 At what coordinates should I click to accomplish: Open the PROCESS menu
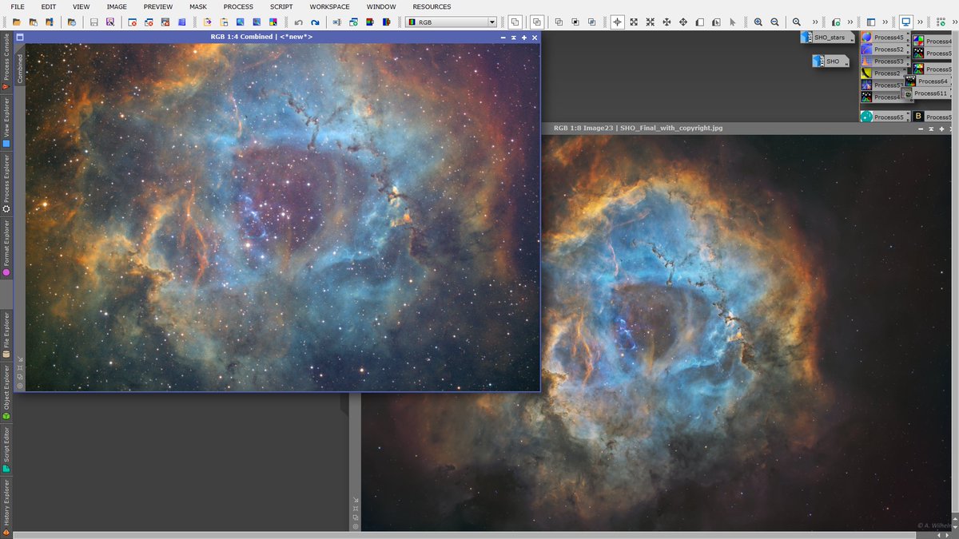point(238,6)
